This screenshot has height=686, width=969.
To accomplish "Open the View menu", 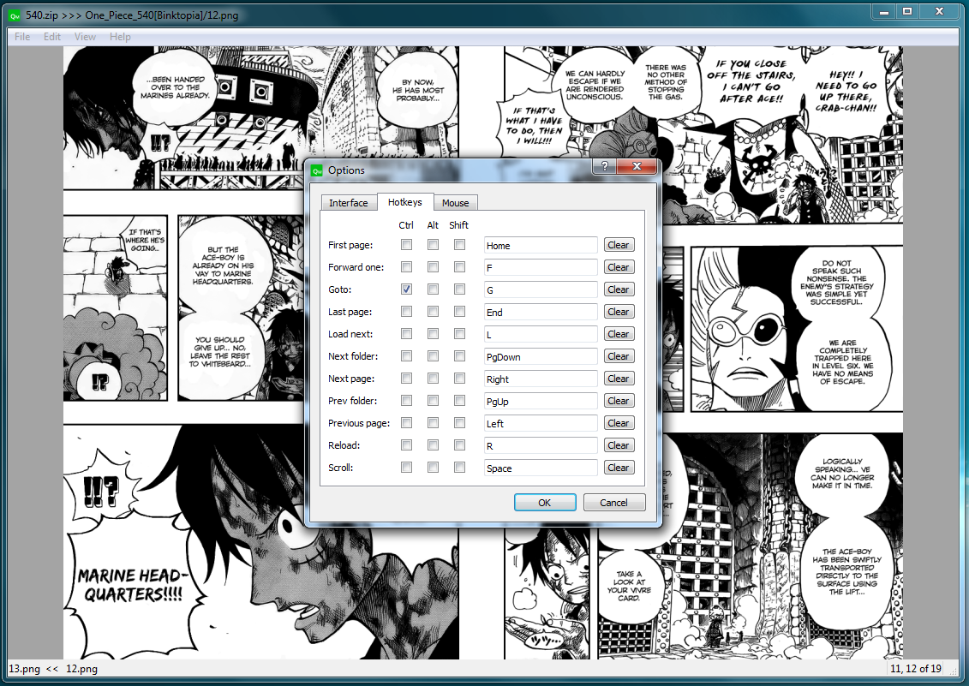I will [86, 37].
